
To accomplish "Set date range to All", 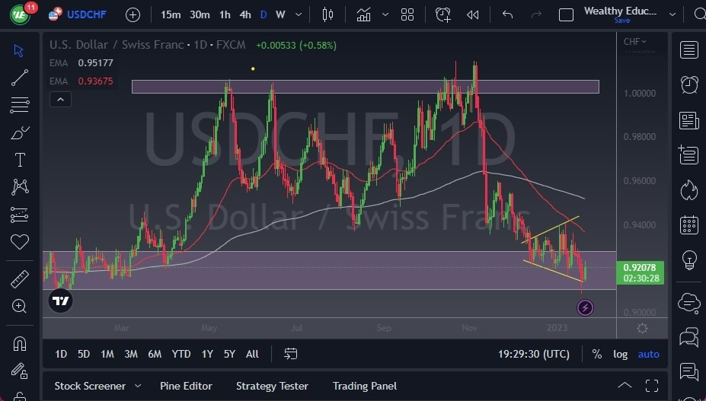I will [252, 354].
